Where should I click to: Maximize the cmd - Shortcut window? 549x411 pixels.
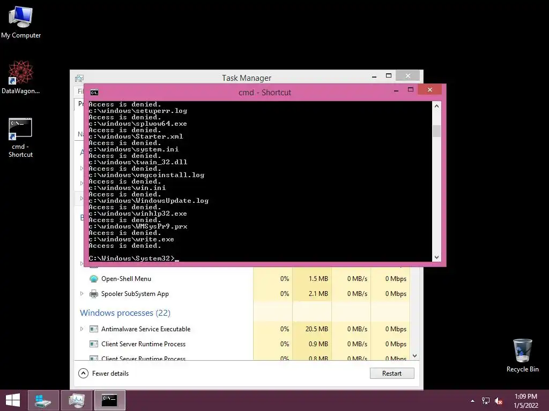(411, 90)
